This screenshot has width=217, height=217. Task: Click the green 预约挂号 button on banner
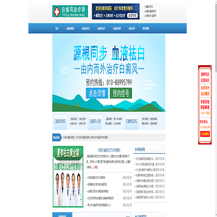[x=121, y=93]
